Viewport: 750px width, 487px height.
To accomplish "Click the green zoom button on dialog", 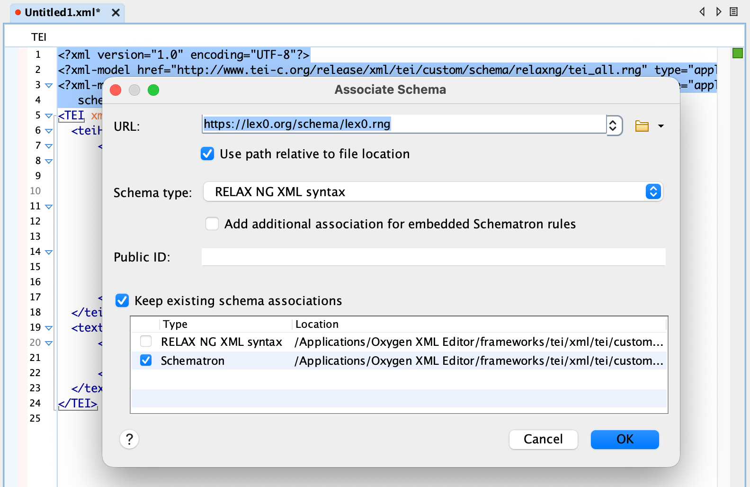I will tap(153, 90).
